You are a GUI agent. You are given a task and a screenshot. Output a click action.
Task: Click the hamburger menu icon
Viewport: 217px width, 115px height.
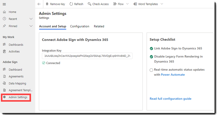click(4, 4)
